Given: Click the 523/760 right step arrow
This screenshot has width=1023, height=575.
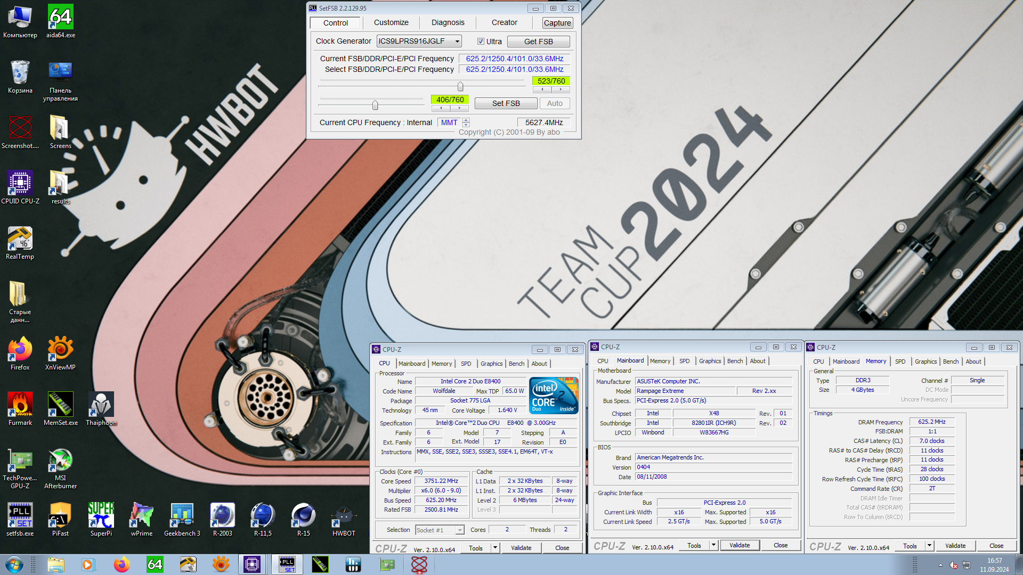Looking at the screenshot, I should tap(561, 89).
